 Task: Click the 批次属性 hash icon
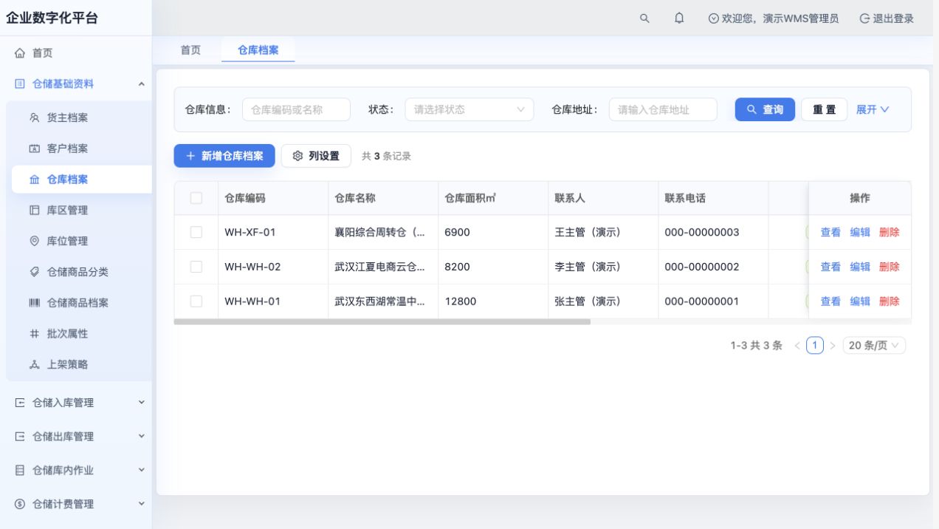pyautogui.click(x=34, y=334)
